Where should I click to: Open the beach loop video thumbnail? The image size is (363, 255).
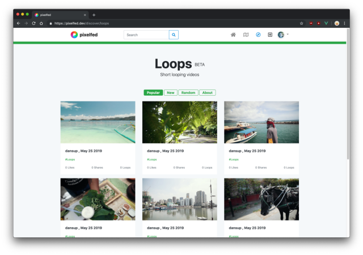pos(98,122)
